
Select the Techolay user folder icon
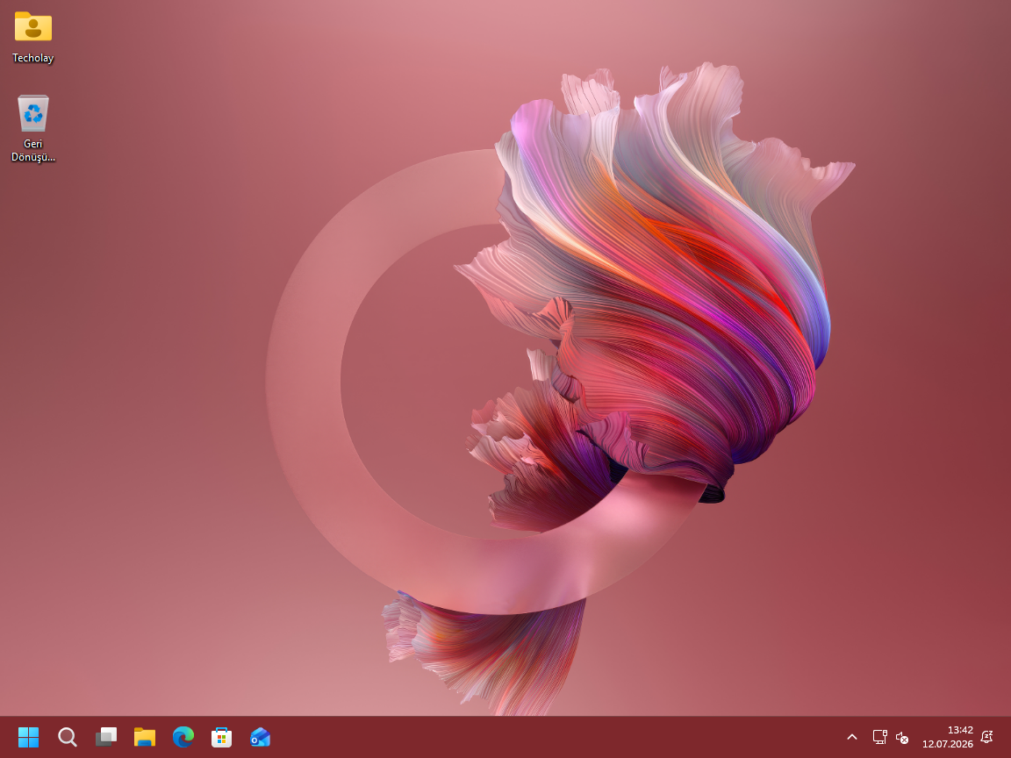coord(32,27)
